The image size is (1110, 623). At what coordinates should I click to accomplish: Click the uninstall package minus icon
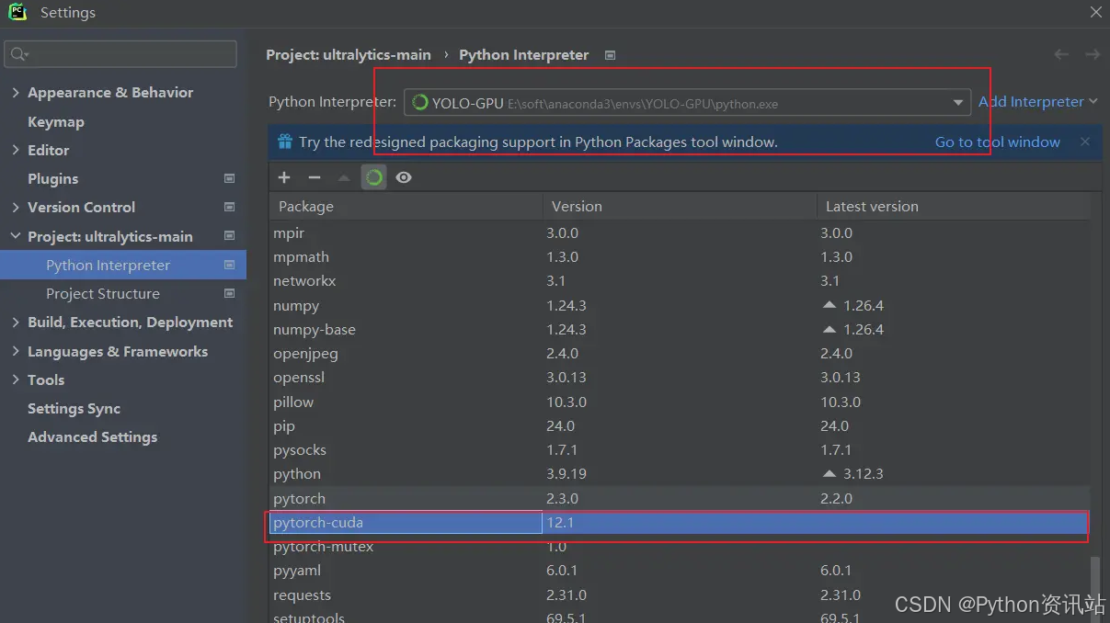315,177
